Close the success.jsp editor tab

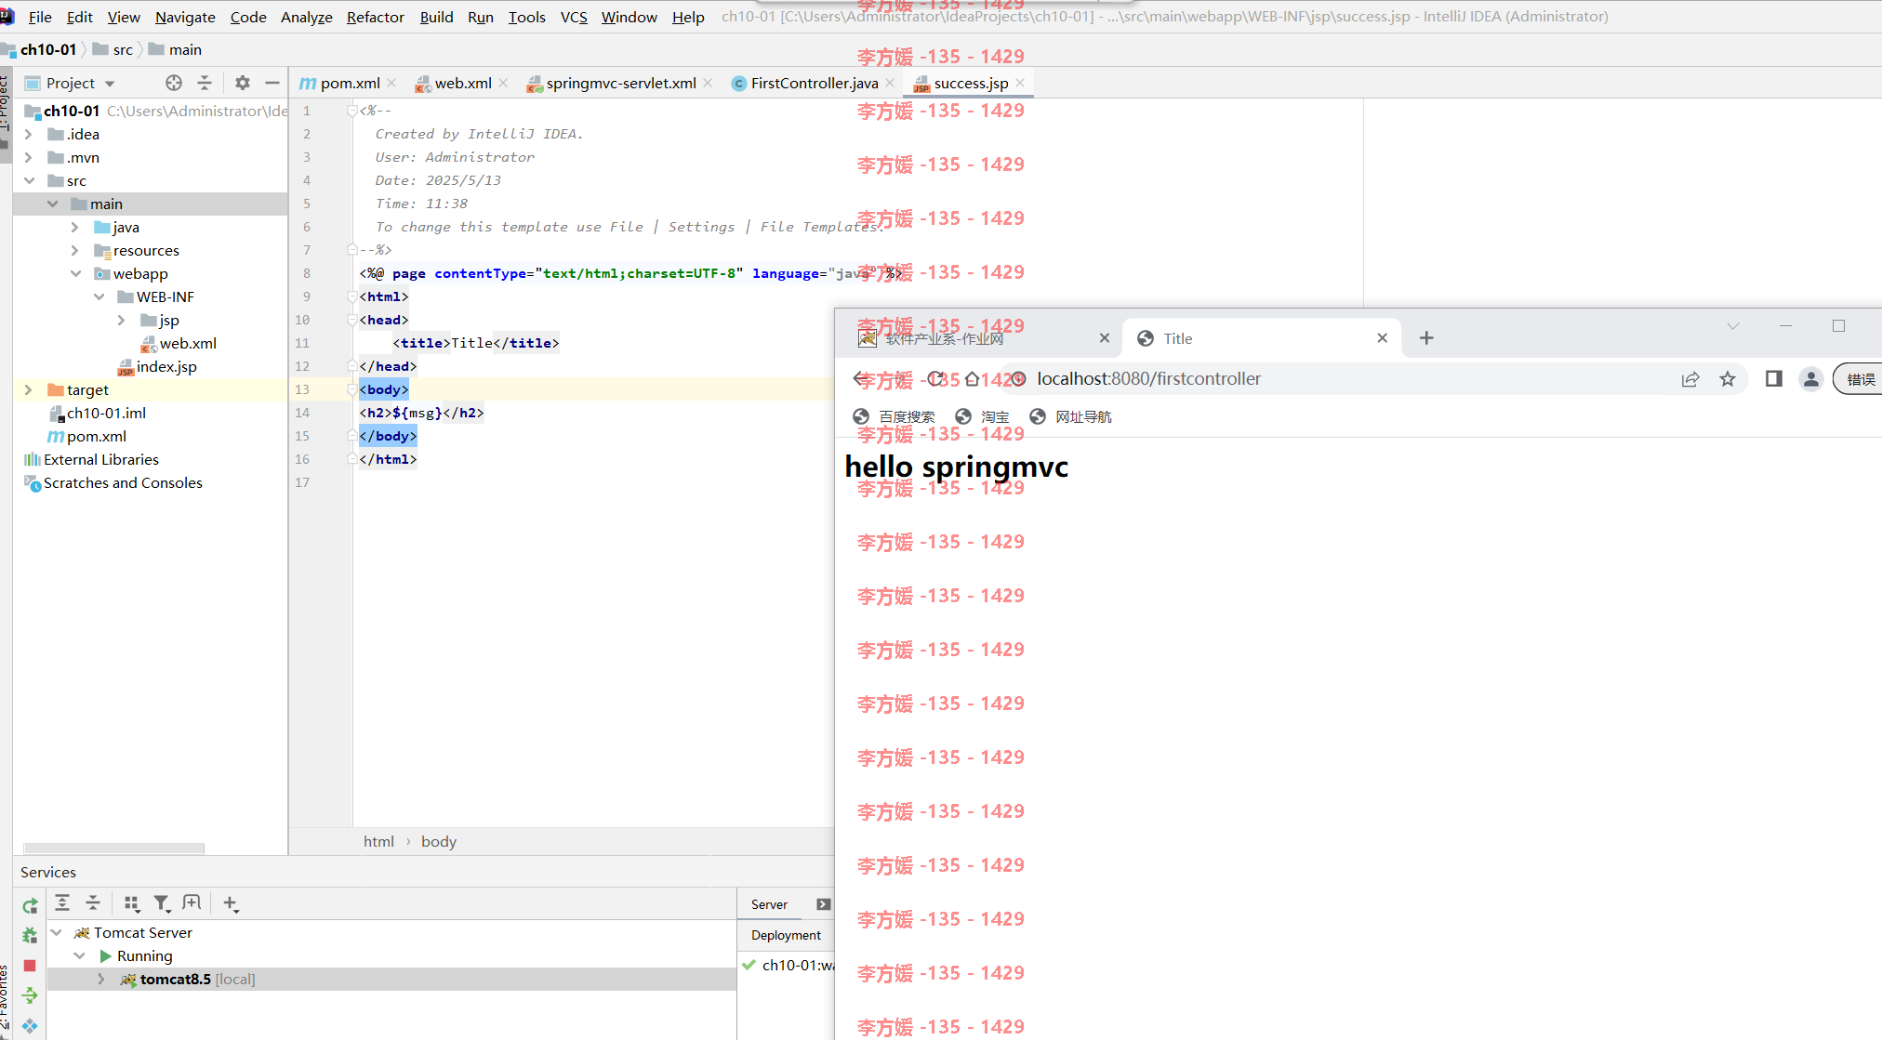(x=1020, y=83)
